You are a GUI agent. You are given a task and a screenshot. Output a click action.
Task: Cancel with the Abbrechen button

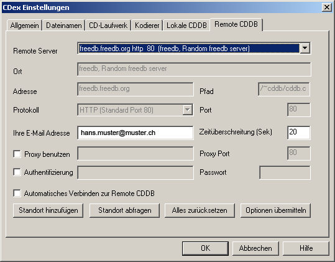click(x=255, y=248)
